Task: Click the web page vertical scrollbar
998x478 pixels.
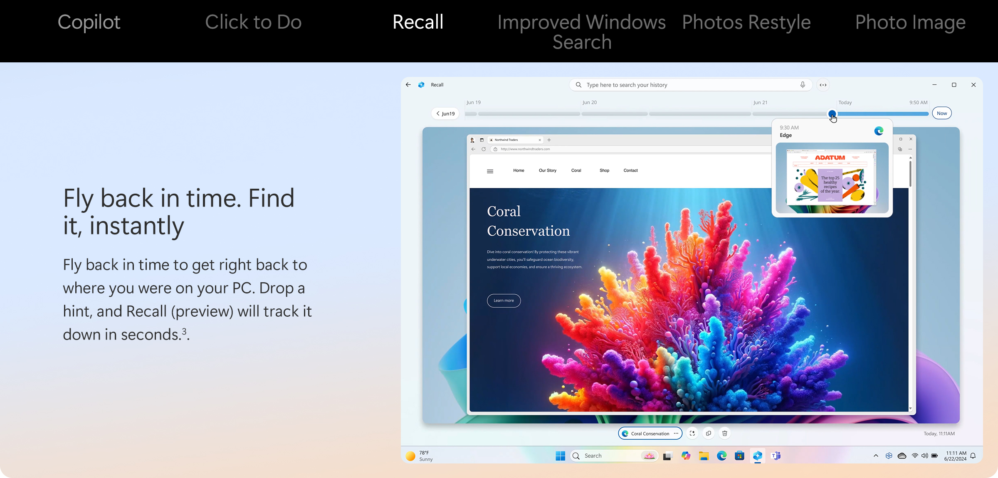Action: [910, 174]
